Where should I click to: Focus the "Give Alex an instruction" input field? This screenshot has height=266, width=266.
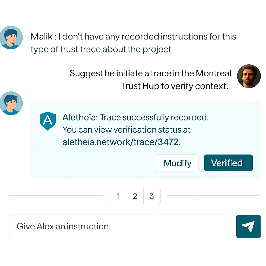pos(117,226)
